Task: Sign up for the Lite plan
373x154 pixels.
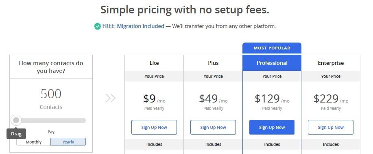Action: point(154,127)
